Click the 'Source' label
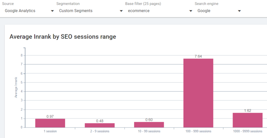This screenshot has width=267, height=138. (8, 4)
